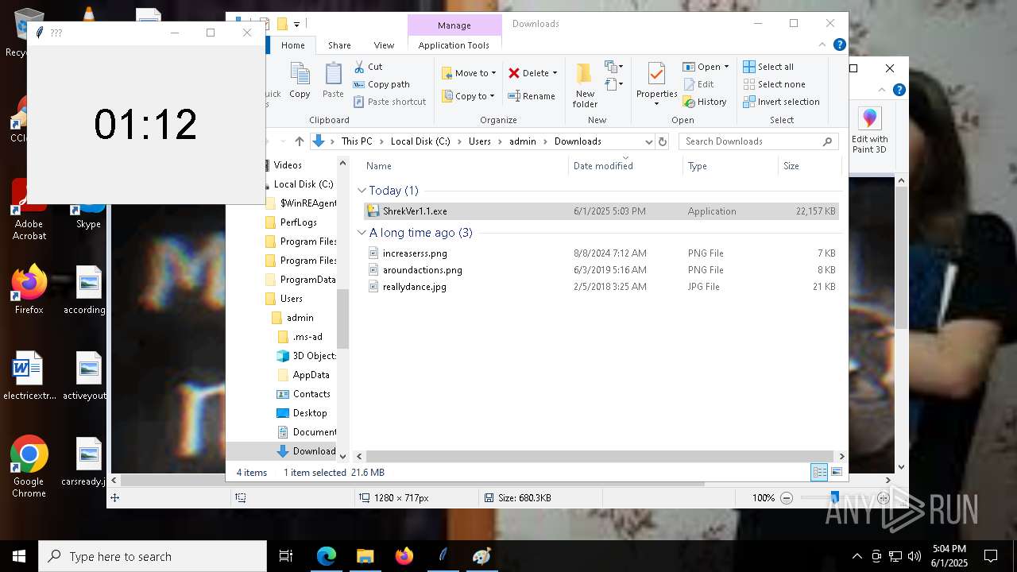The image size is (1017, 572).
Task: Click Edit with Paint 3D
Action: point(870,131)
